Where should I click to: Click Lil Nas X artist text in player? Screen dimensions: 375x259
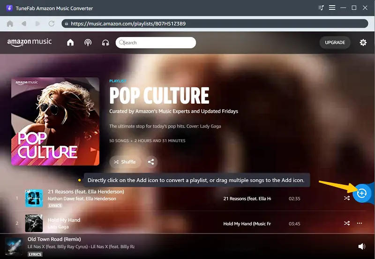point(81,246)
